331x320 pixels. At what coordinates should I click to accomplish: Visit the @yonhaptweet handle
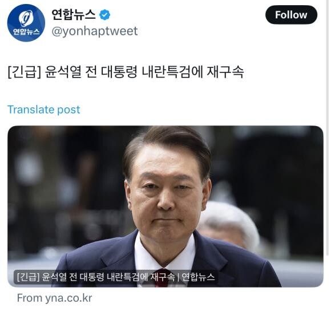(95, 31)
